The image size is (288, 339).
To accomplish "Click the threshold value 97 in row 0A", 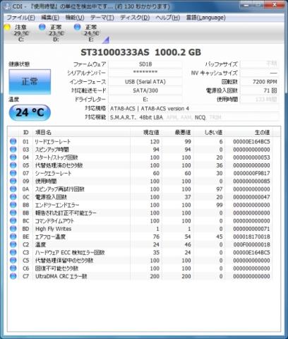I will click(220, 189).
